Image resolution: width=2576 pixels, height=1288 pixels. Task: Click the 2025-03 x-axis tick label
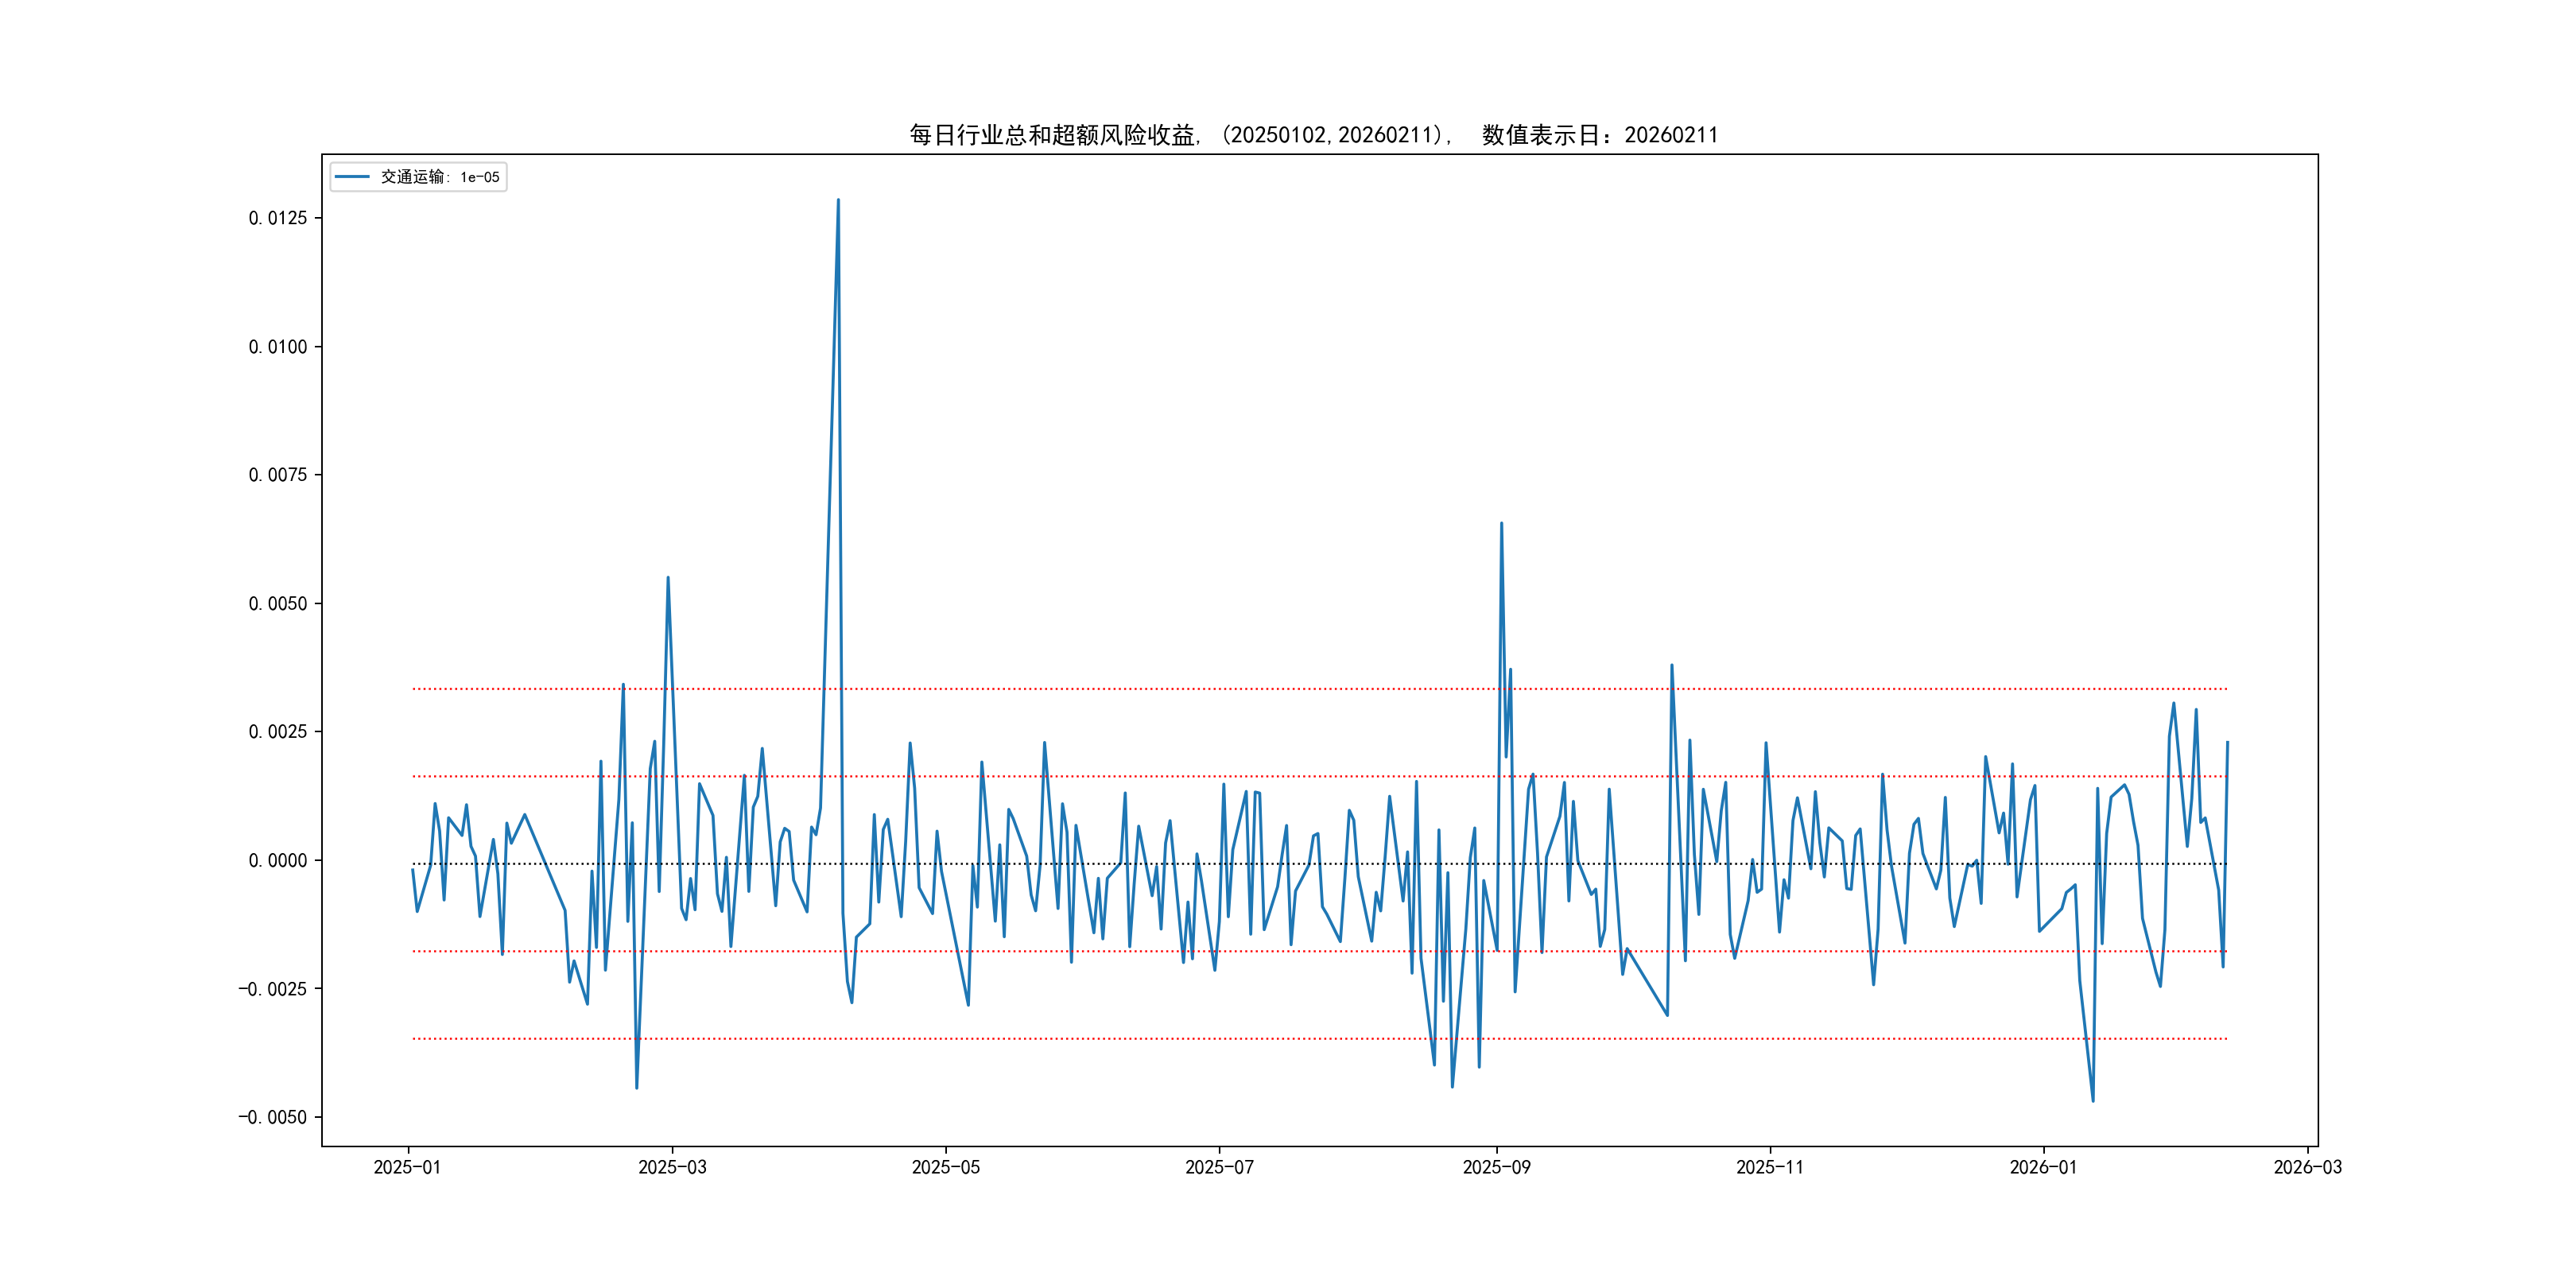pos(672,1167)
